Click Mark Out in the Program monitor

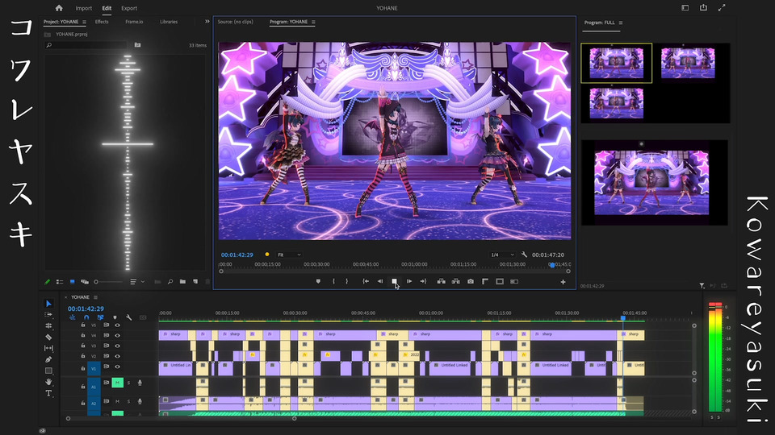tap(347, 281)
